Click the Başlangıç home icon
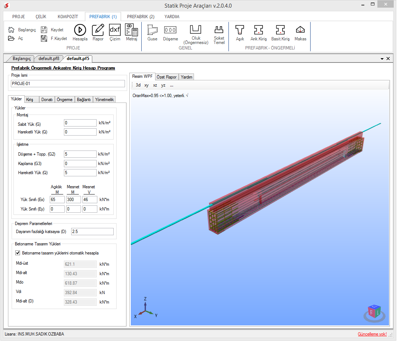 11,30
